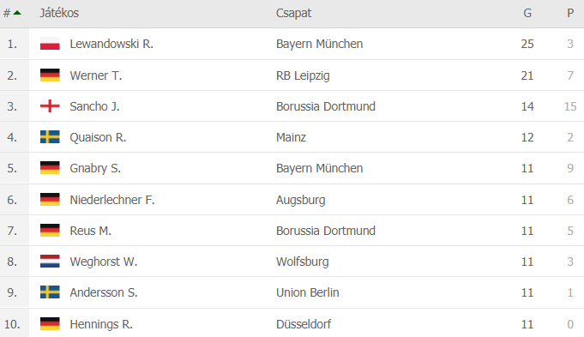Screen dimensions: 584x337
Task: Click the German flag next to Hennings R.
Action: [50, 323]
